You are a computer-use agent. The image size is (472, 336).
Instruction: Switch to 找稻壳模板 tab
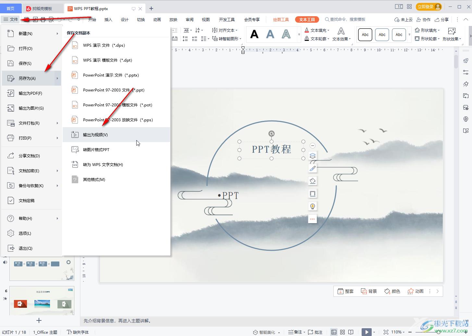click(x=42, y=8)
